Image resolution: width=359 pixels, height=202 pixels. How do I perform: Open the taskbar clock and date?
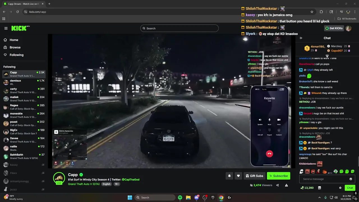(347, 198)
